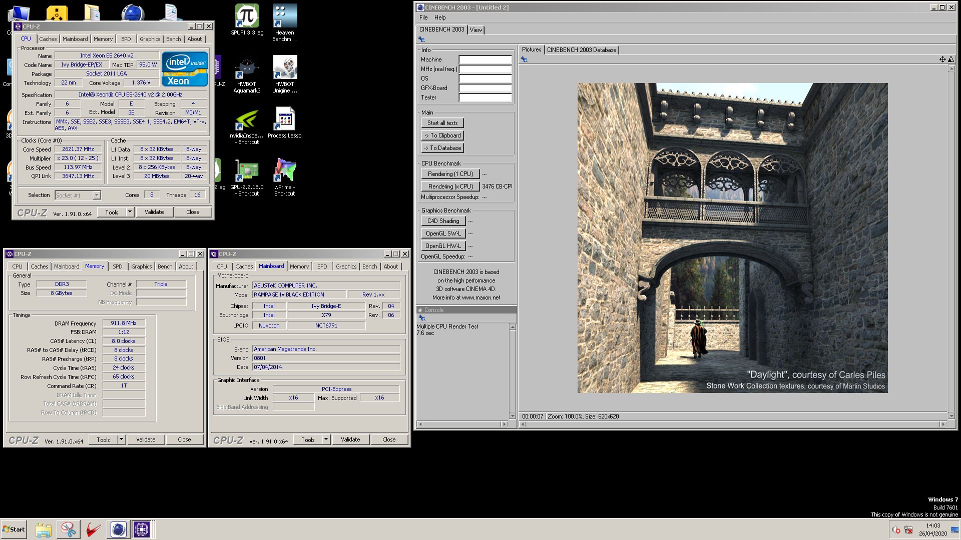Open Tools dropdown arrow in Mainboard window
961x540 pixels.
(326, 439)
